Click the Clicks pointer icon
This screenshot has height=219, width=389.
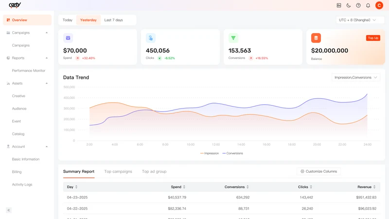click(151, 38)
